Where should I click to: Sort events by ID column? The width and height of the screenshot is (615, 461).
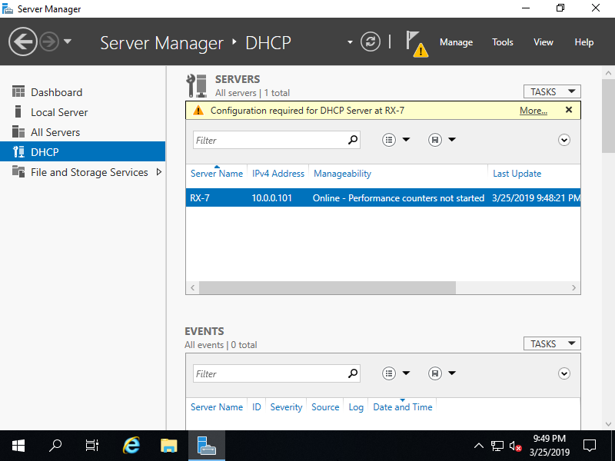[x=256, y=407]
